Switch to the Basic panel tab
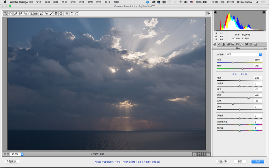Viewport: 269px width, 168px height. [x=215, y=44]
